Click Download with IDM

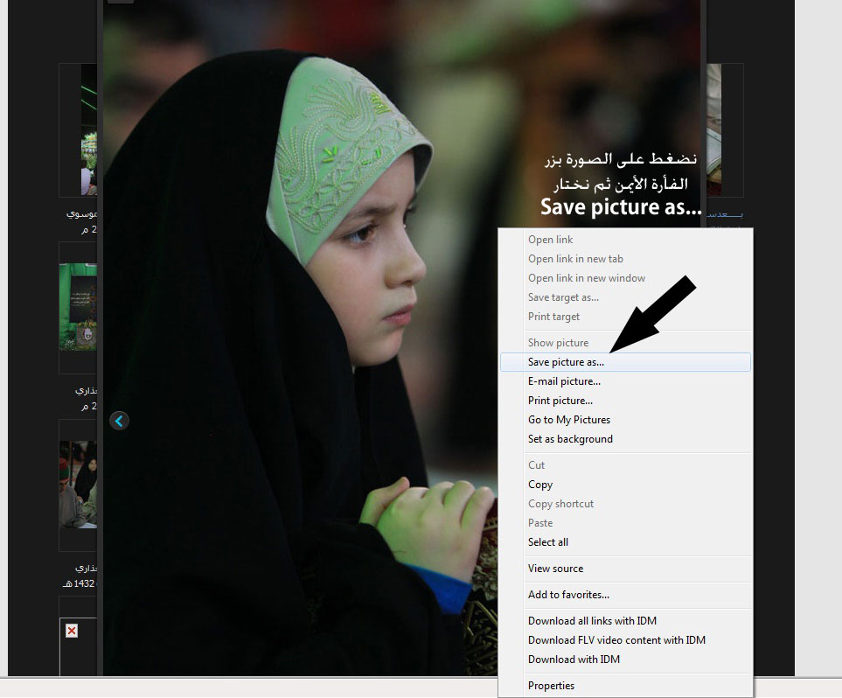pyautogui.click(x=574, y=659)
